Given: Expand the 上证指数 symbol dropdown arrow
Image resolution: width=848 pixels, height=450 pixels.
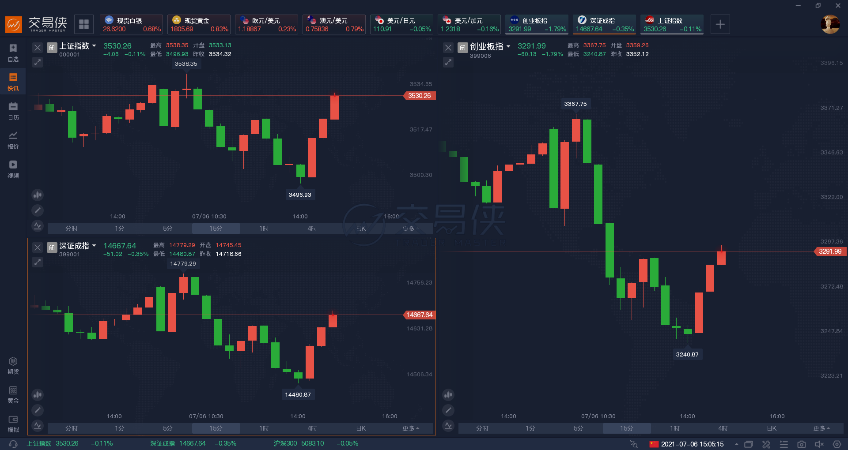Looking at the screenshot, I should pos(94,46).
